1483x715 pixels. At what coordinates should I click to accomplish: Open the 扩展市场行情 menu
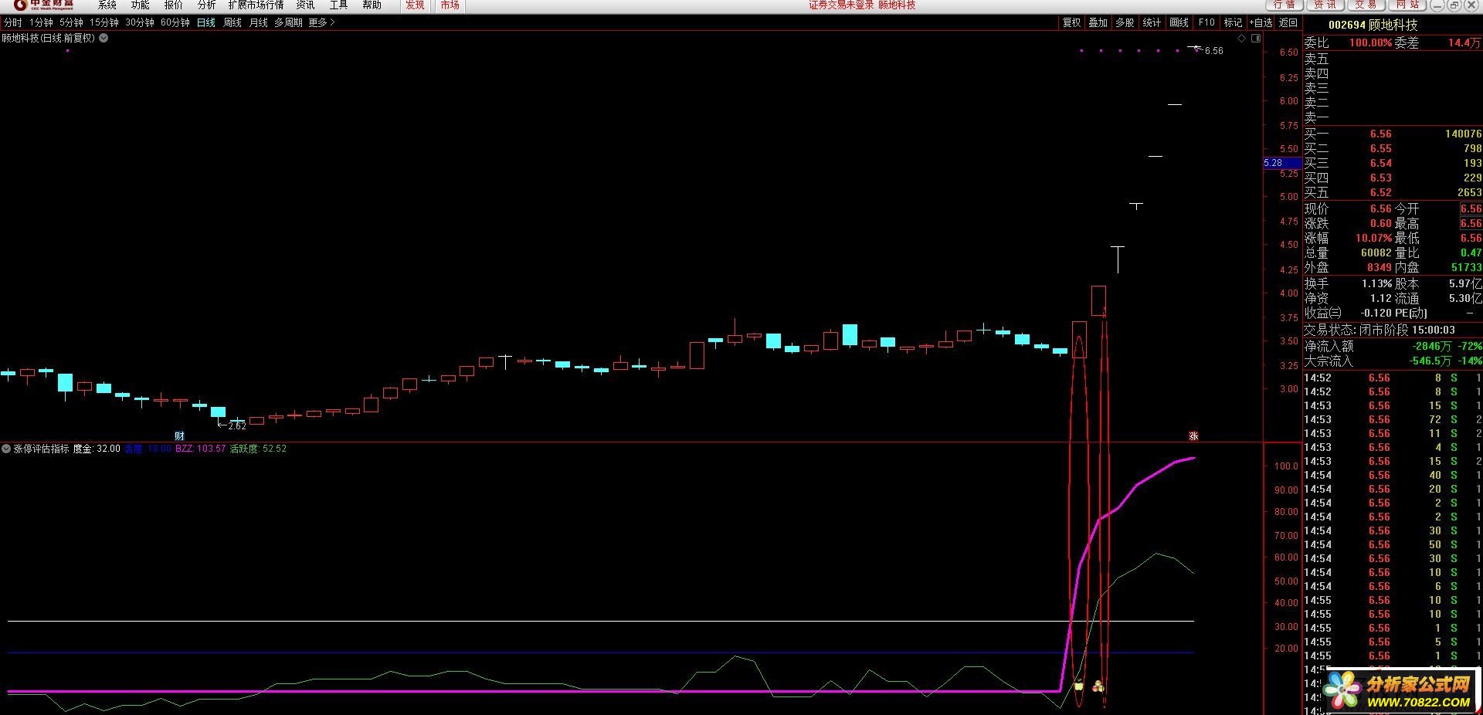pyautogui.click(x=256, y=5)
